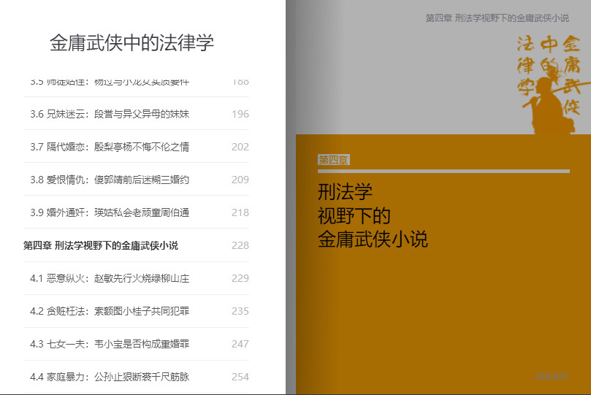This screenshot has width=591, height=395.
Task: Open section 4.1 恶意纵火 in contents
Action: [110, 278]
